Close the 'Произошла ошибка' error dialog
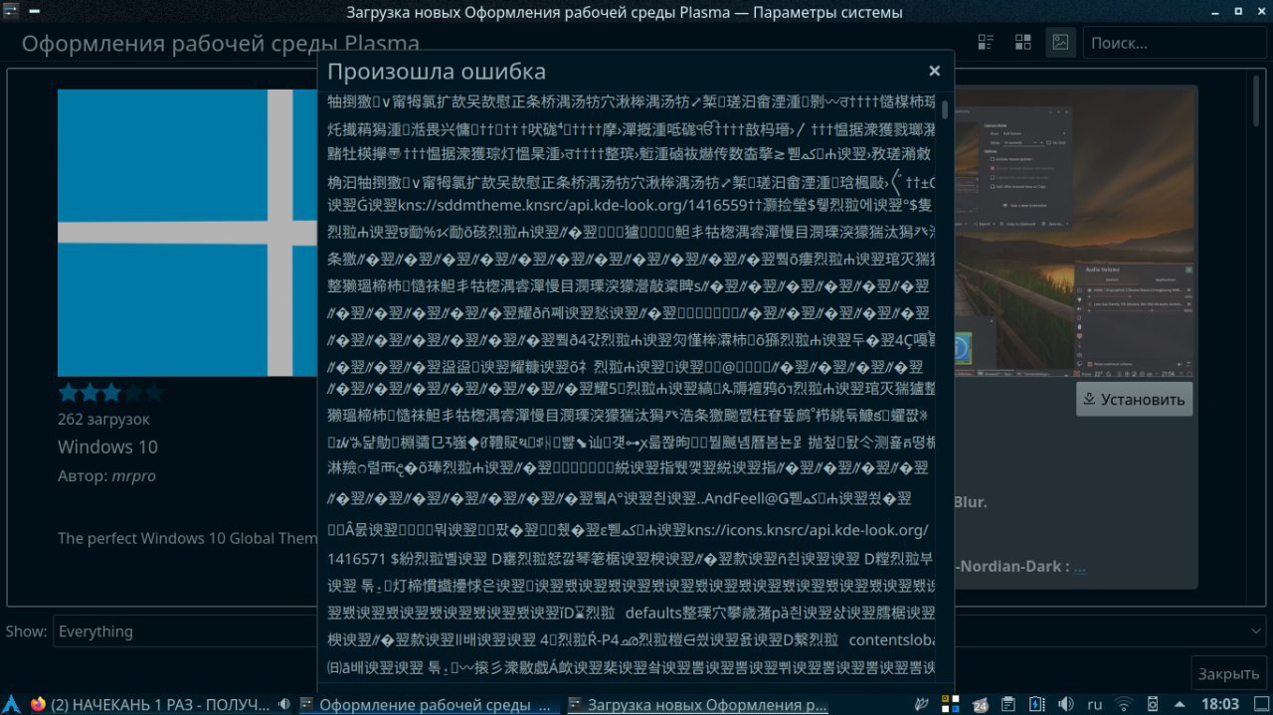Screen dimensions: 1273x715 coord(934,71)
